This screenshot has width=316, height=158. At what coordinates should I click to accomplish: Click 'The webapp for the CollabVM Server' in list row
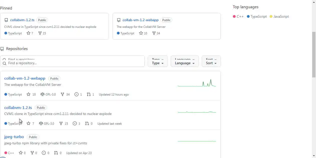(33, 85)
